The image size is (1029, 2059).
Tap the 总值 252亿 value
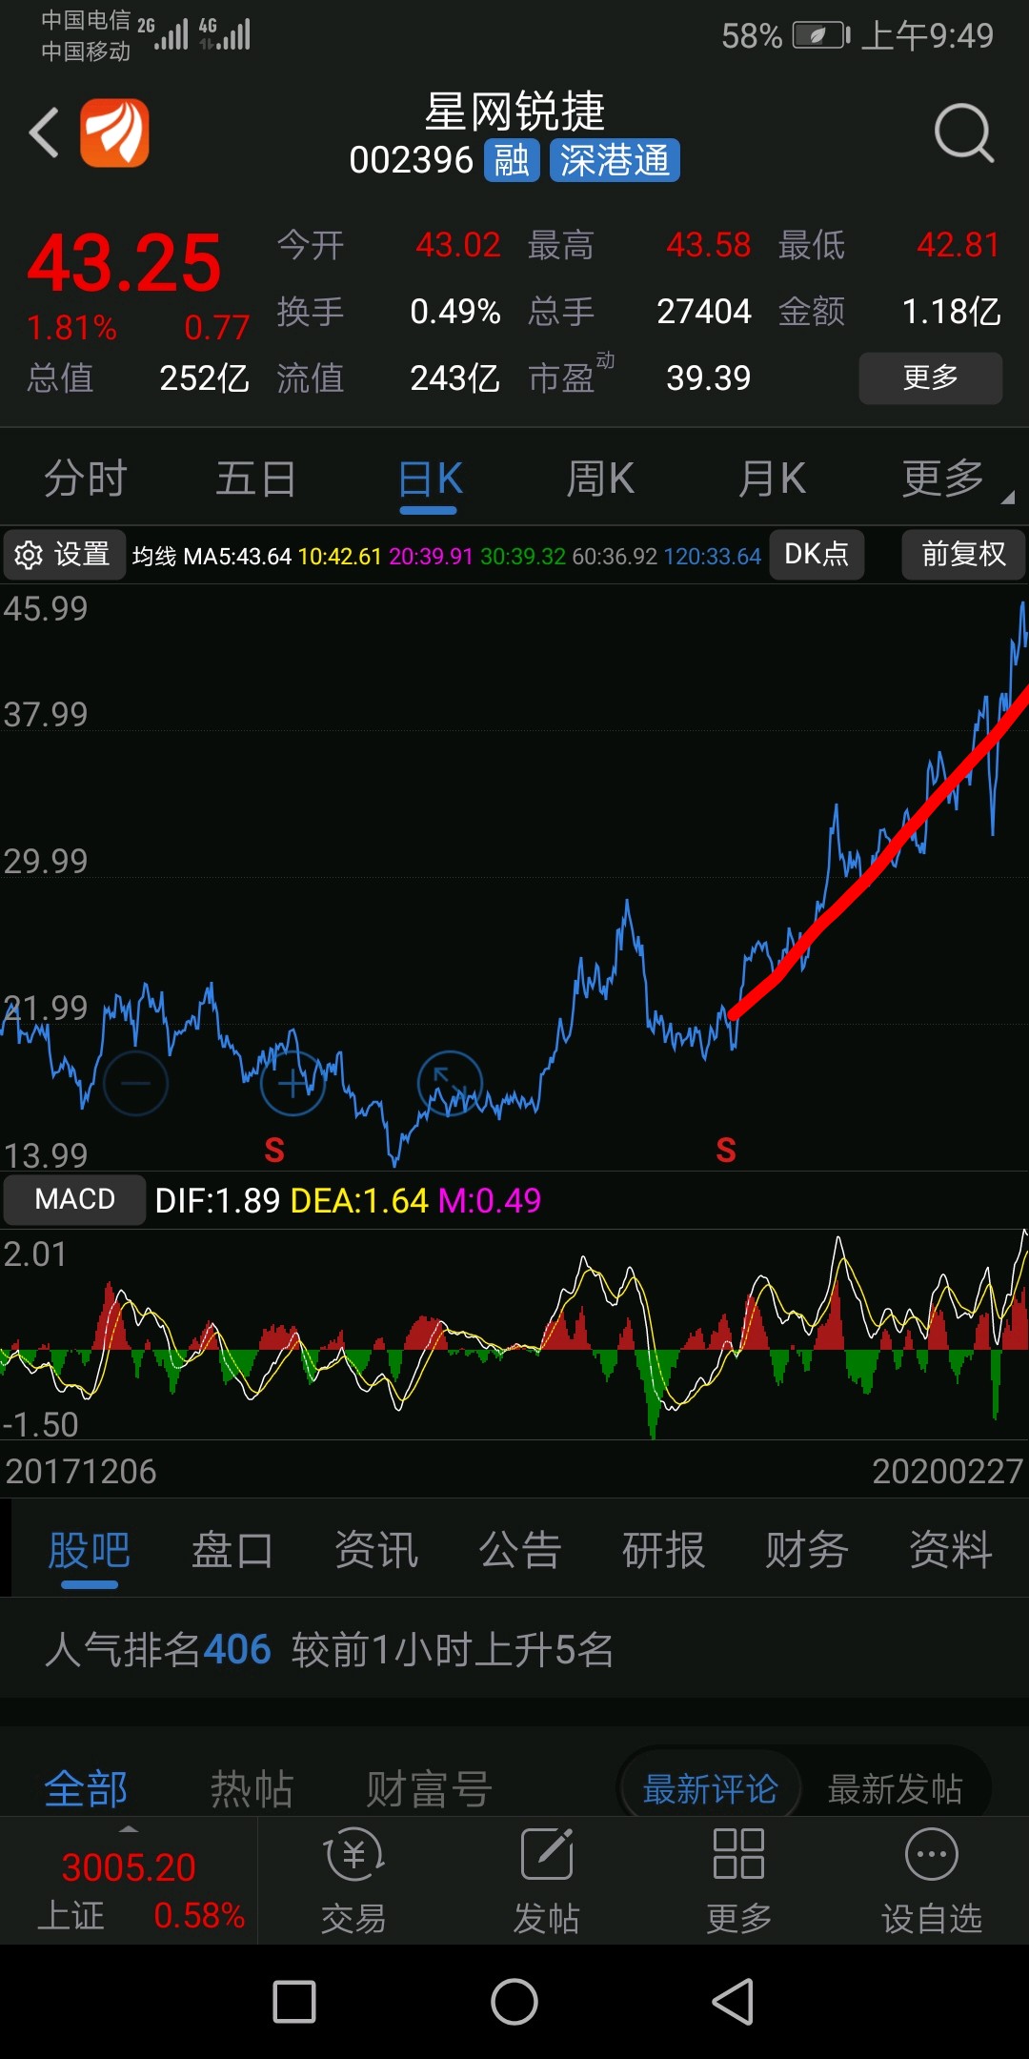204,378
